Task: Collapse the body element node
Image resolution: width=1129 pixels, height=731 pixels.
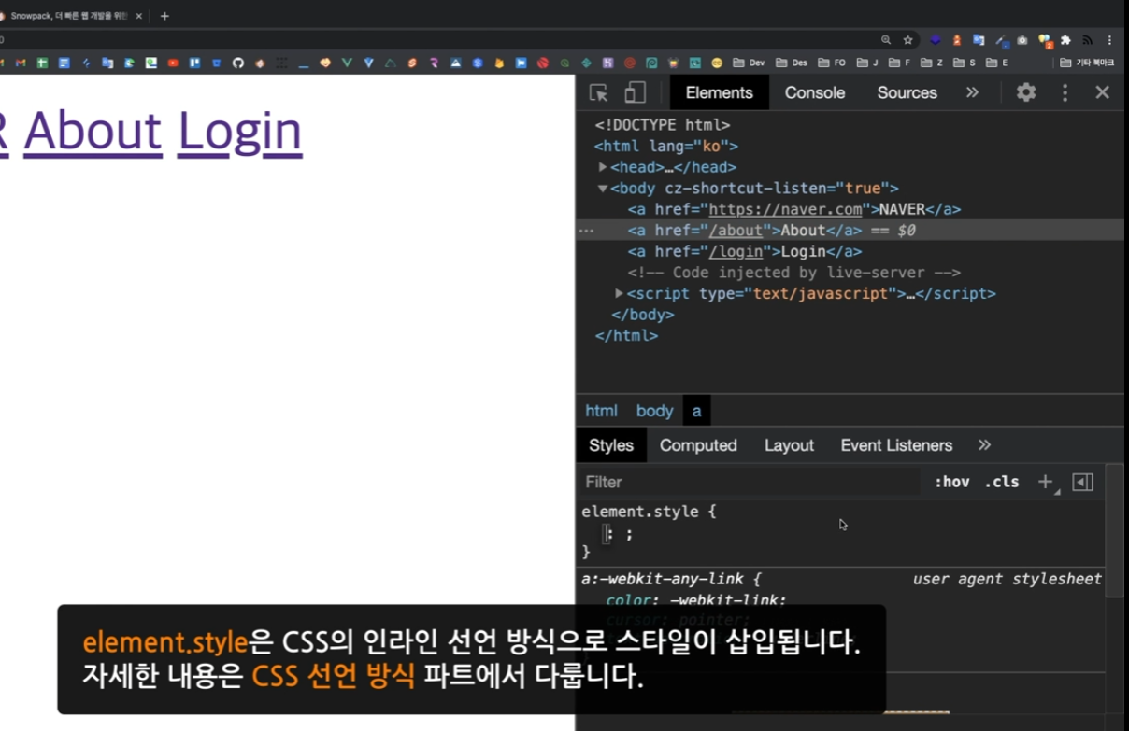Action: (603, 189)
